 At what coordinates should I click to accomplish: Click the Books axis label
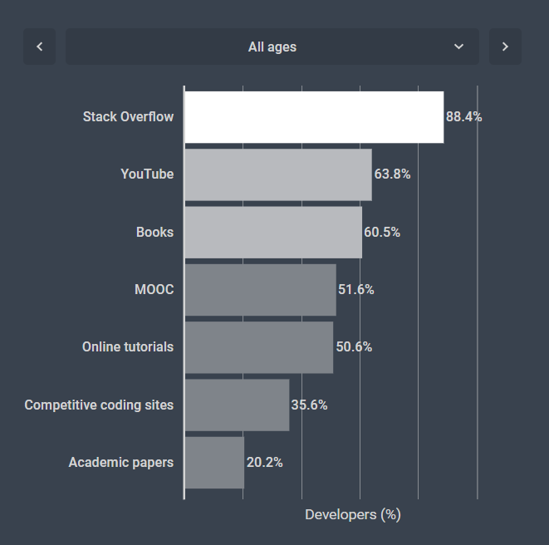[x=154, y=233]
